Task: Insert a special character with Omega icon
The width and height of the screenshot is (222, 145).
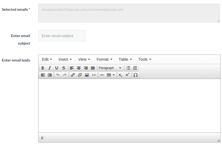Action: click(x=135, y=75)
